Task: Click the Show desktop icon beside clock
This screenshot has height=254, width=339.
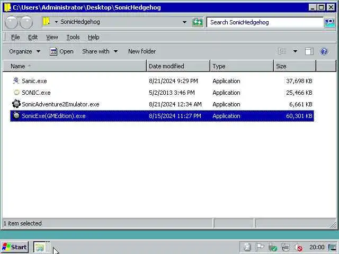Action: [x=332, y=247]
